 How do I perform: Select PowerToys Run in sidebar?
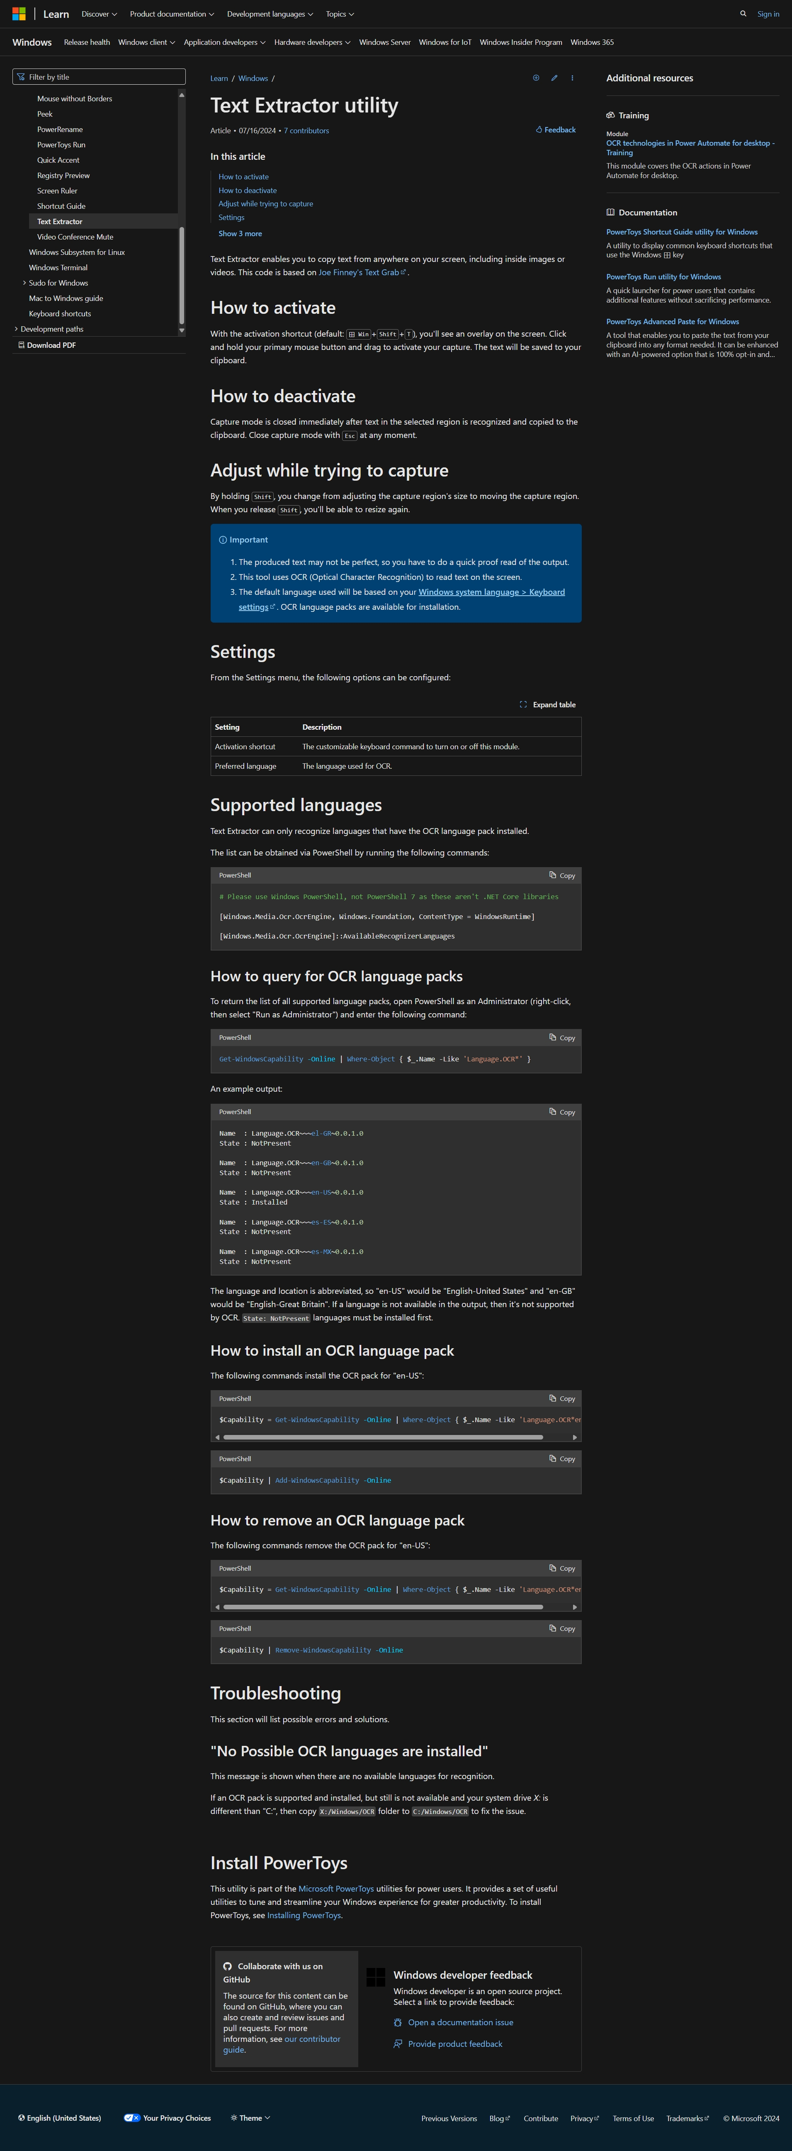(61, 144)
